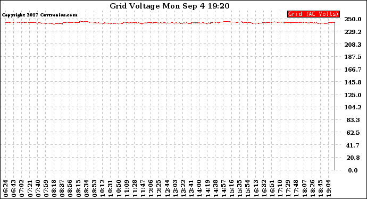Select the 250.0 y-axis label
The image size is (367, 199).
pos(353,19)
